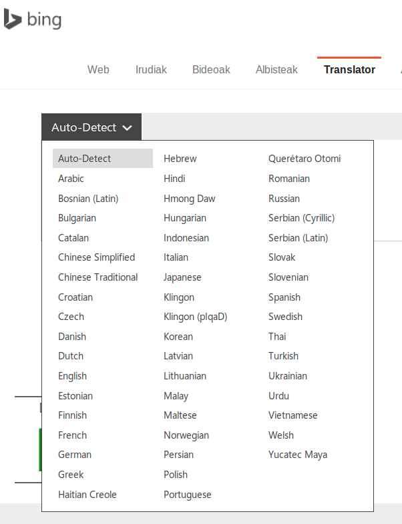Pick Klingon (pIqaD) from the list

[x=195, y=317]
